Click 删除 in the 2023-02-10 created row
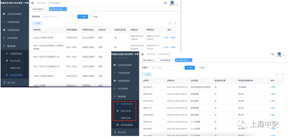This screenshot has height=137, width=288. coord(173,47)
